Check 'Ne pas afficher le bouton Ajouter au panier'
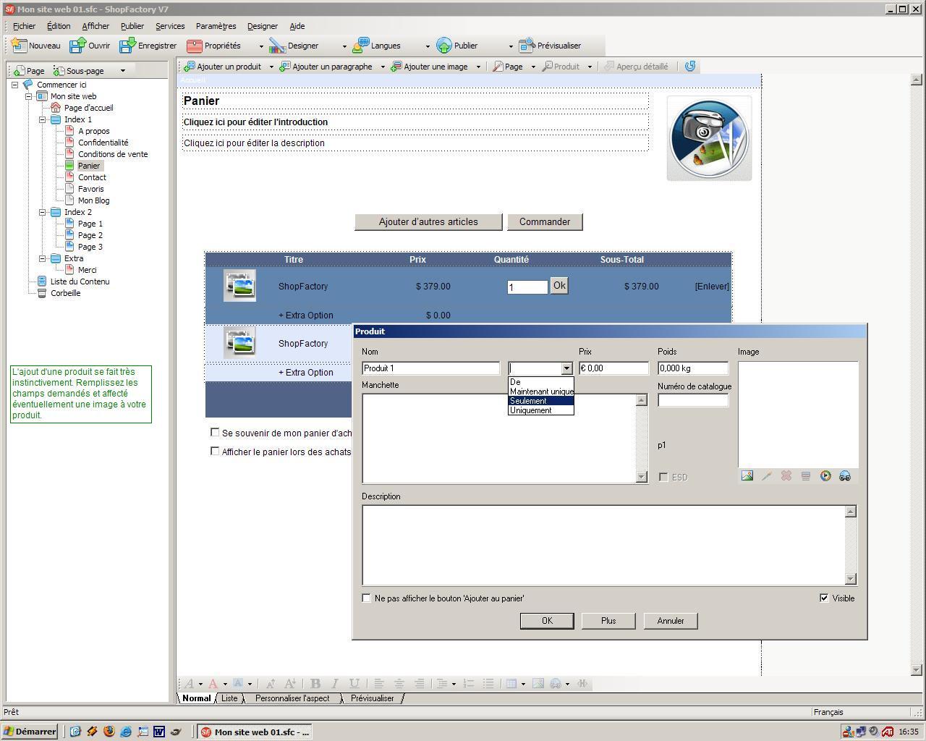The image size is (926, 741). click(x=367, y=598)
